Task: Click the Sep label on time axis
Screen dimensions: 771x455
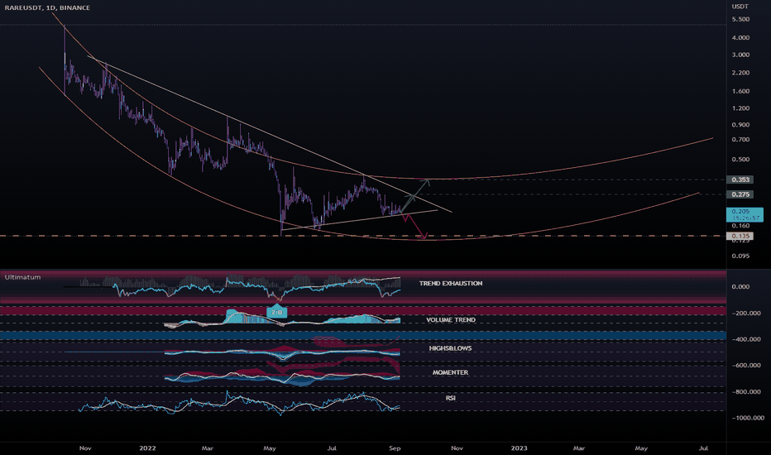Action: coord(395,448)
